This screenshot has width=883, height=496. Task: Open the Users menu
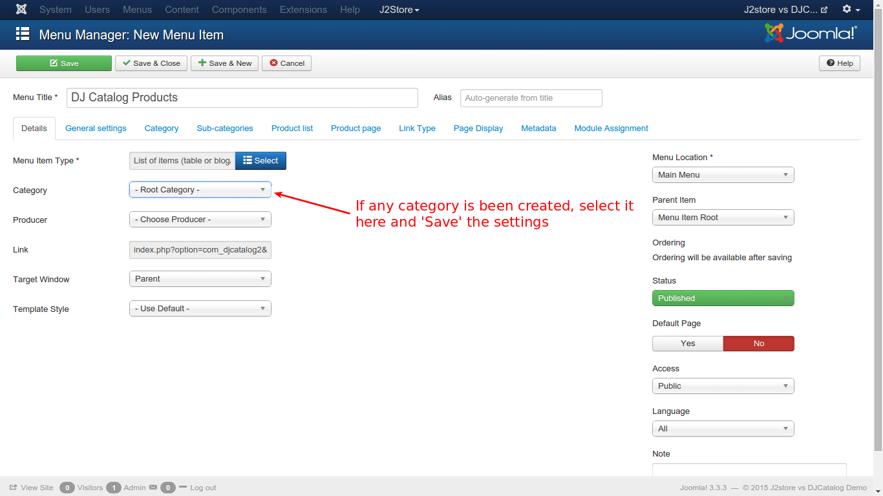tap(97, 10)
